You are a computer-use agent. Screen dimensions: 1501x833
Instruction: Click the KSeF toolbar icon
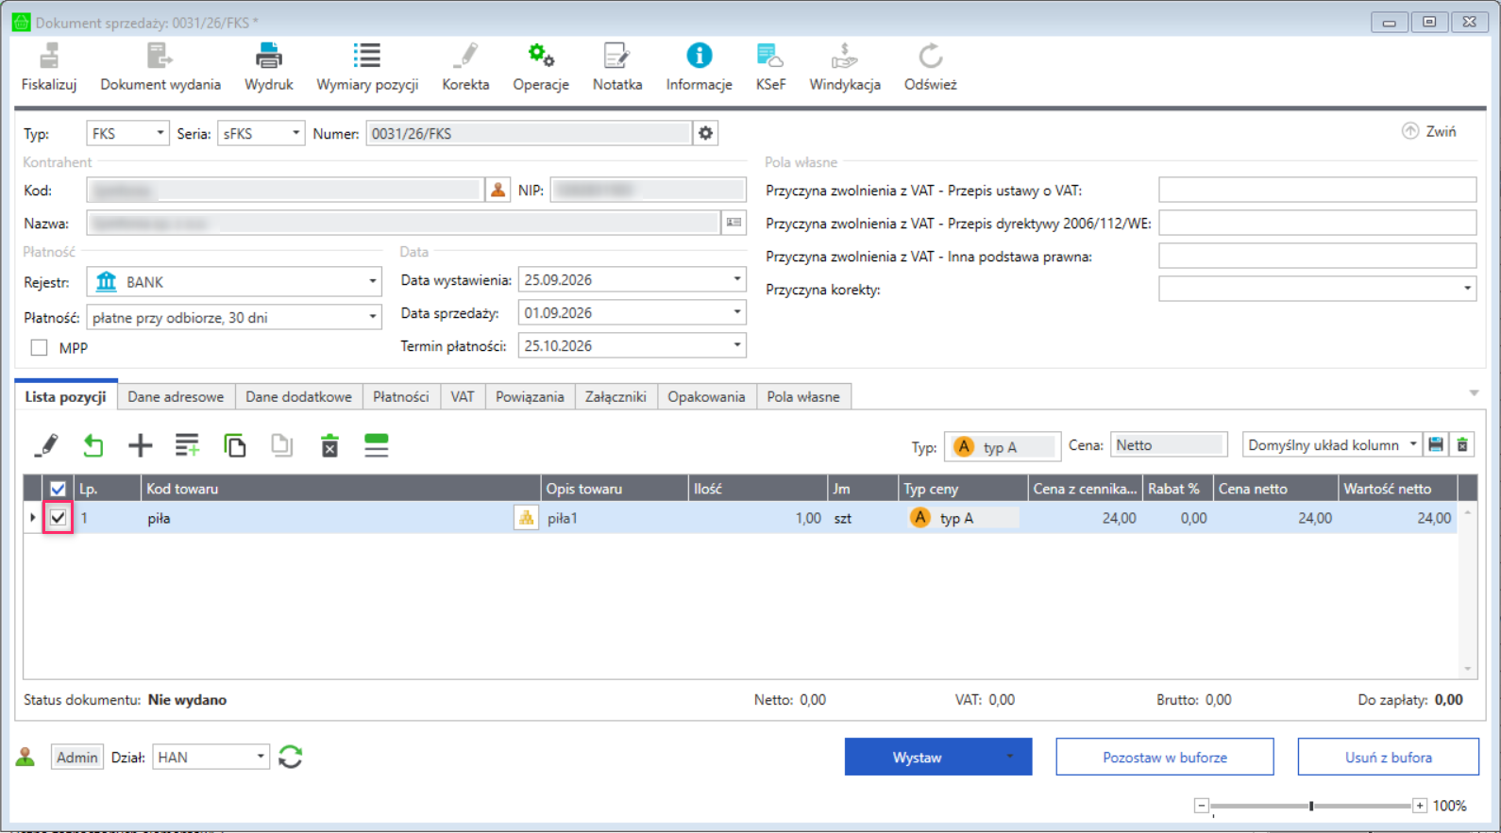(x=770, y=57)
